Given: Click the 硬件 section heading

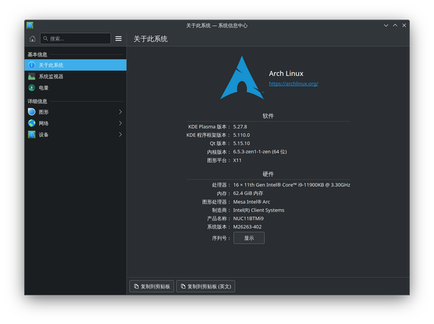Looking at the screenshot, I should pos(268,174).
